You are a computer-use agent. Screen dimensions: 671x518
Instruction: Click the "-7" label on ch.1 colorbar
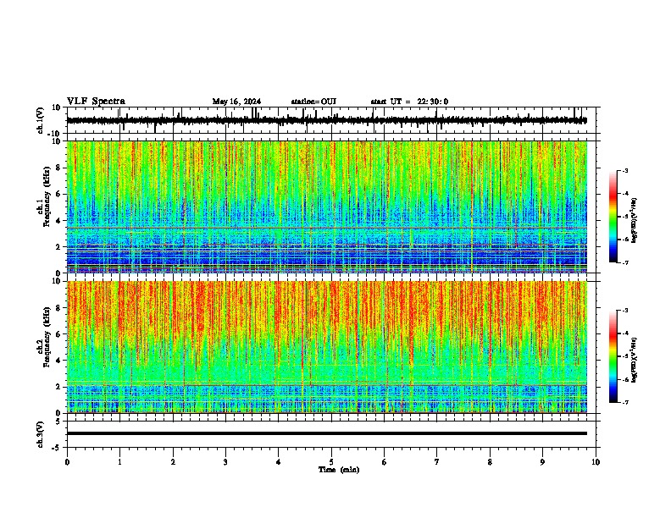tap(624, 262)
